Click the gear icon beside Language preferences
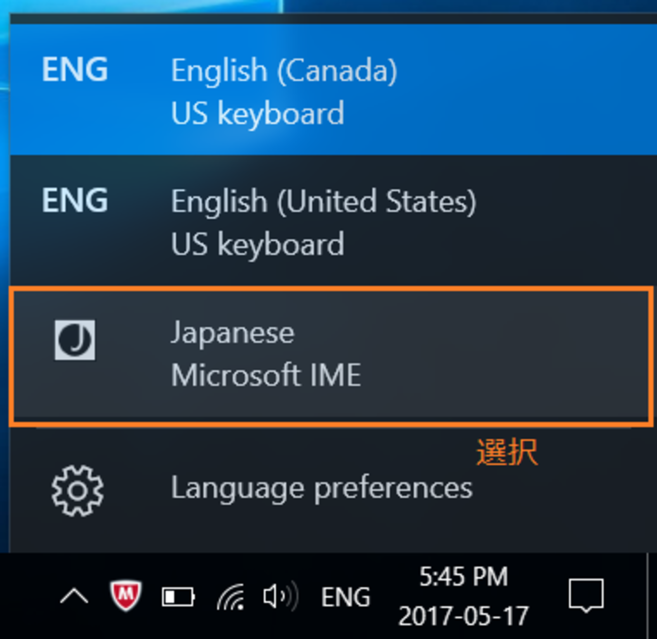The image size is (657, 639). [x=77, y=490]
